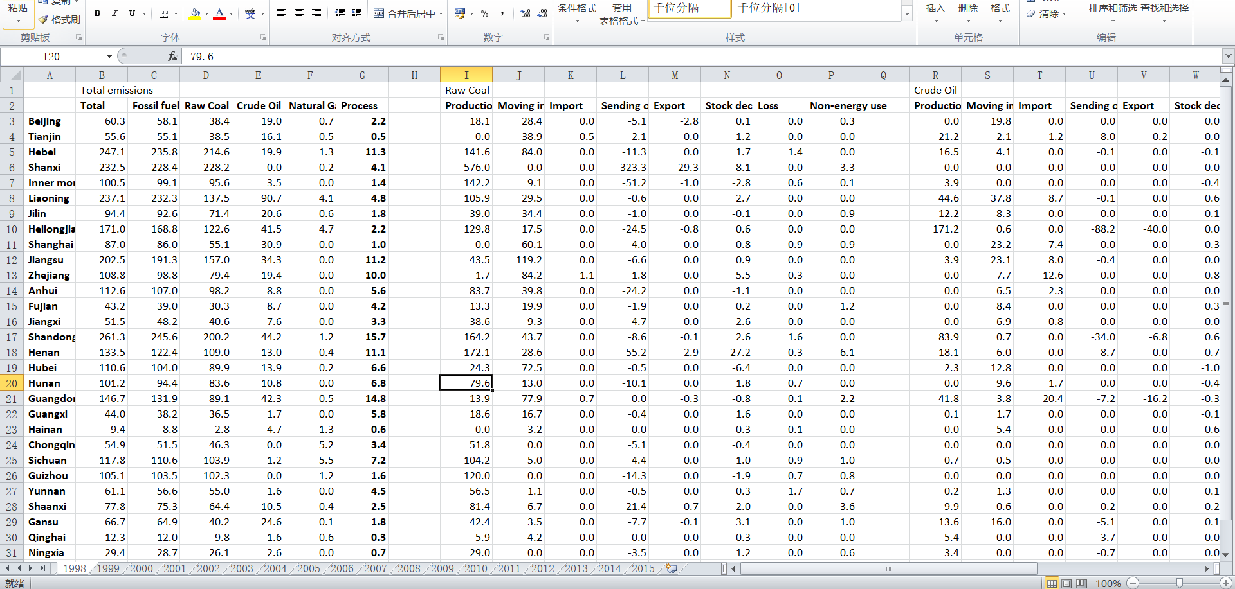Screen dimensions: 1235x589
Task: Open the 插入 insert cells menu
Action: 935,13
